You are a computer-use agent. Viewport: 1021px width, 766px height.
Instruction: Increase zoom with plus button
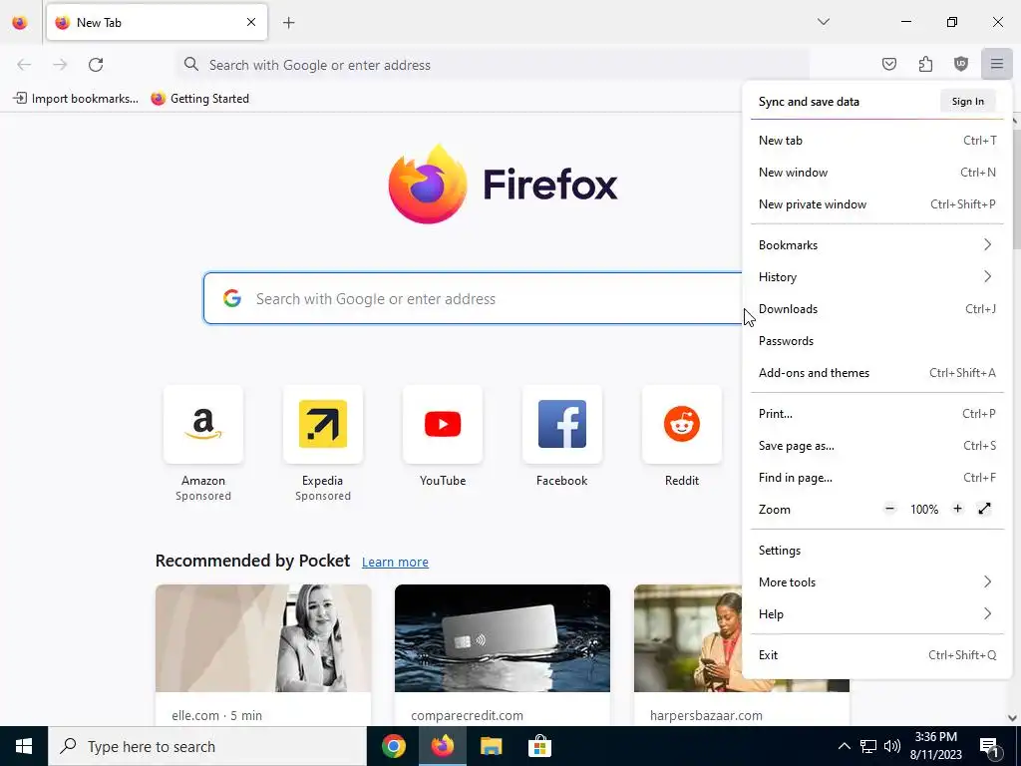click(x=957, y=509)
